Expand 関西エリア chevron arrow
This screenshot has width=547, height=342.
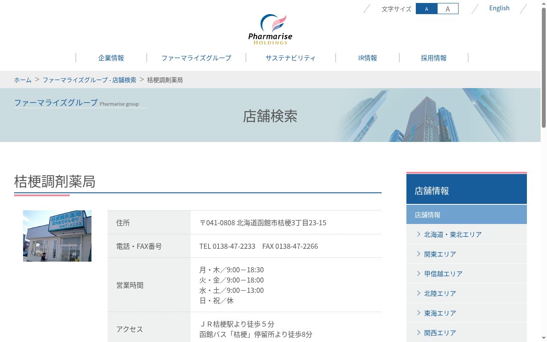[419, 332]
